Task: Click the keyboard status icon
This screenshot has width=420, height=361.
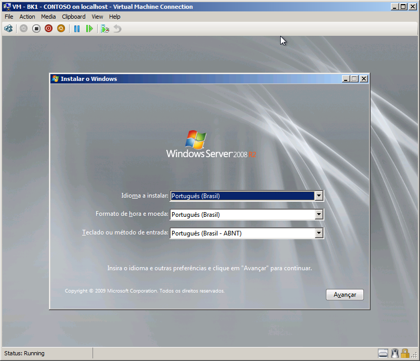Action: point(383,353)
